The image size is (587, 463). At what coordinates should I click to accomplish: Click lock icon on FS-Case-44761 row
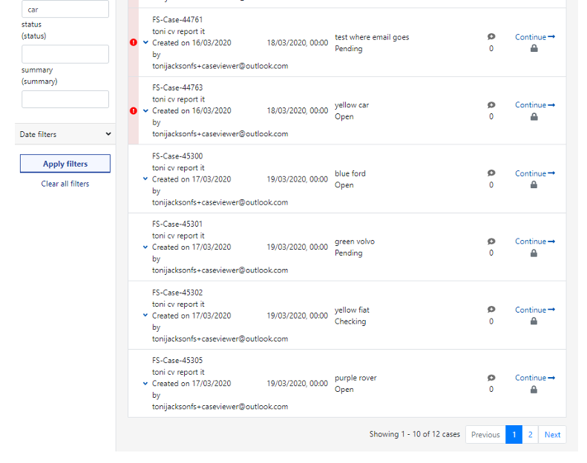[534, 49]
